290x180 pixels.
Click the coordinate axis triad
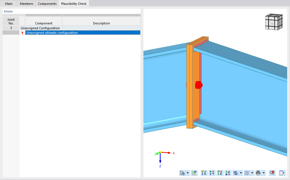click(164, 159)
